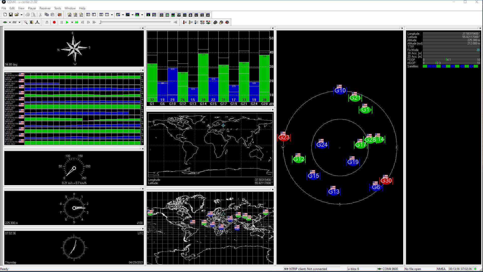Screen dimensions: 483x272
Task: Close the sky view satellite panel
Action: (x=402, y=28)
